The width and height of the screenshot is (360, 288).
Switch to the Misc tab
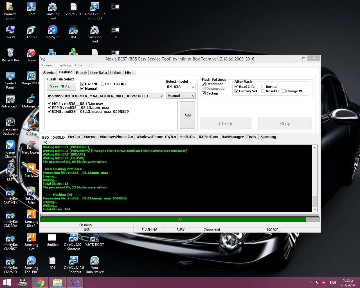(129, 73)
